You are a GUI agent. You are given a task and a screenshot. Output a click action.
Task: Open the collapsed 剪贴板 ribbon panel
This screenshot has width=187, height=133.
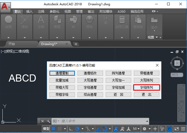pos(138,27)
